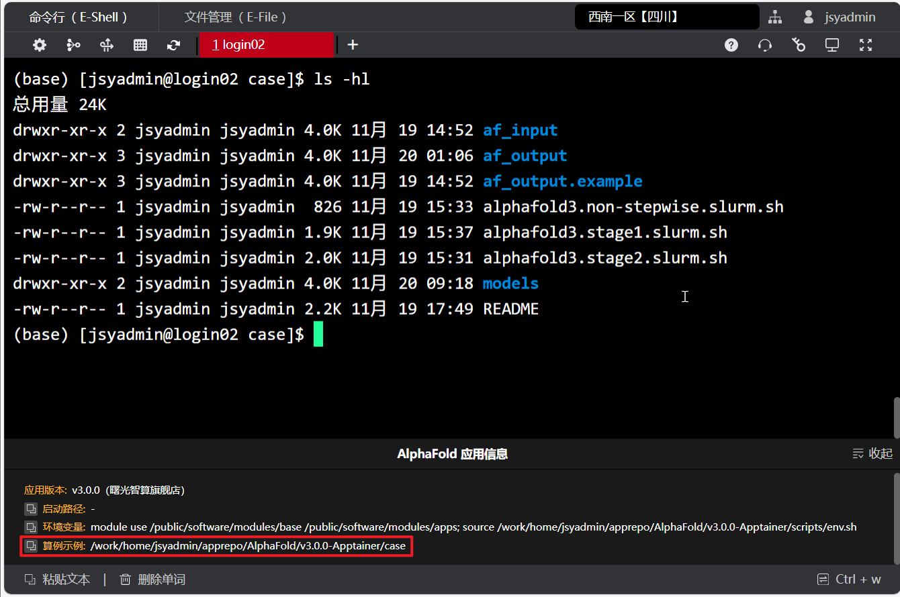Click the keyboard grid icon in toolbar
Viewport: 900px width, 597px height.
tap(140, 45)
